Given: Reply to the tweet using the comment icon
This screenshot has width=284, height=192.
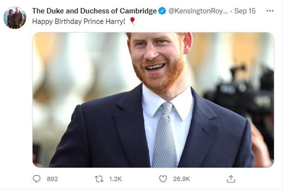Looking at the screenshot, I should tap(37, 178).
